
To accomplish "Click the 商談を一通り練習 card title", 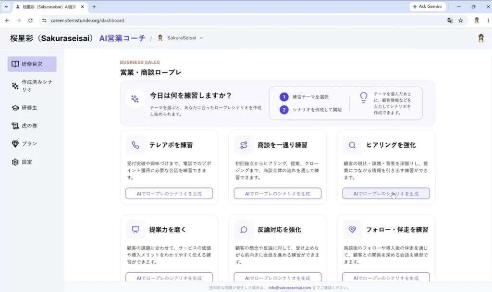I will tap(283, 145).
